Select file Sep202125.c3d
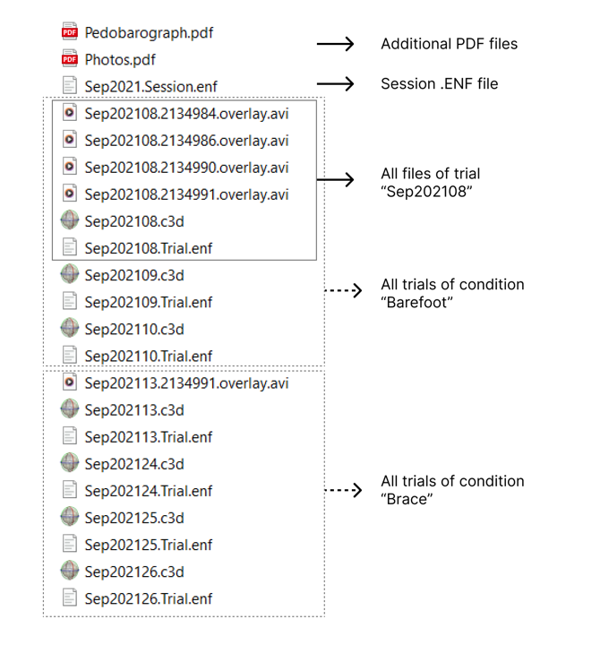This screenshot has width=609, height=645. tap(123, 518)
